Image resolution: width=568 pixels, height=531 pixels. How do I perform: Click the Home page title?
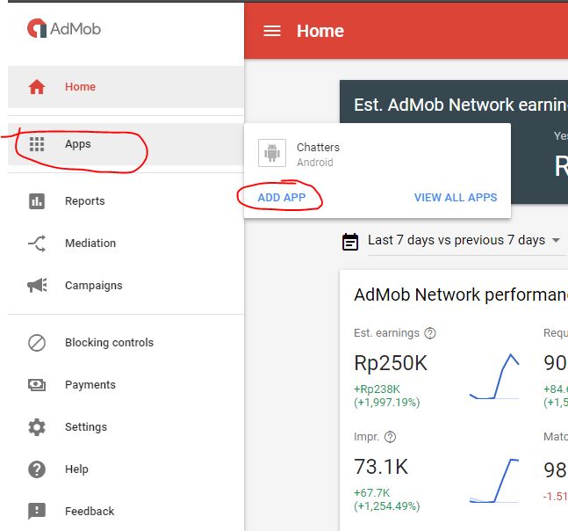320,31
